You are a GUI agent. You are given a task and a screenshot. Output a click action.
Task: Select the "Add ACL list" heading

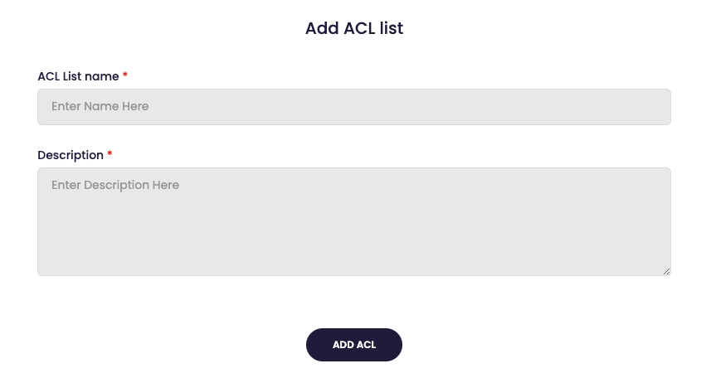tap(354, 28)
